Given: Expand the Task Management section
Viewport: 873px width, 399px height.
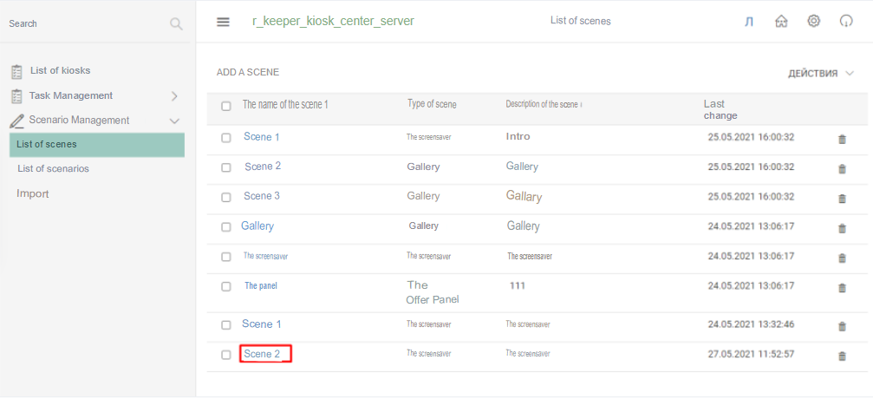Looking at the screenshot, I should point(174,96).
